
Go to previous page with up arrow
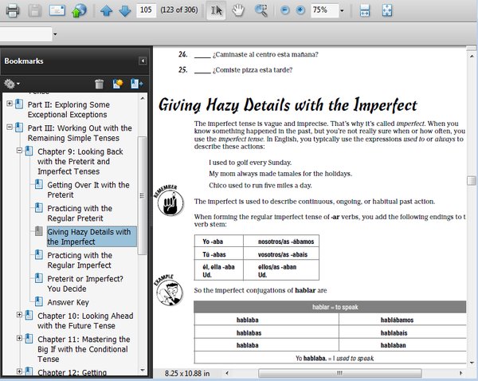[107, 10]
